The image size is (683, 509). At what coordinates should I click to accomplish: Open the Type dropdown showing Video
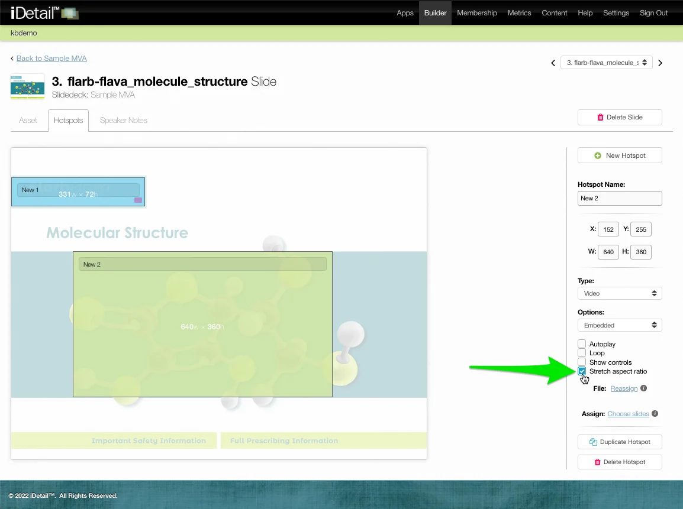pos(620,293)
